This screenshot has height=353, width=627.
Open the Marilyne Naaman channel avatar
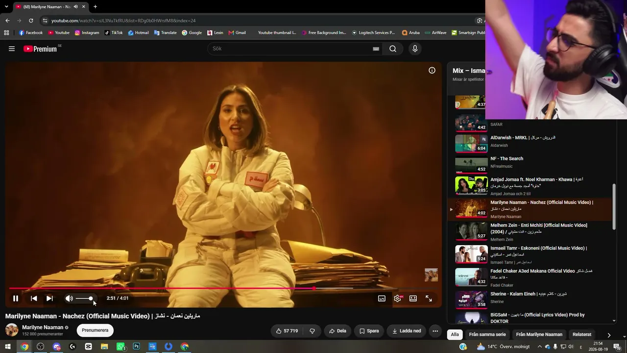tap(12, 330)
